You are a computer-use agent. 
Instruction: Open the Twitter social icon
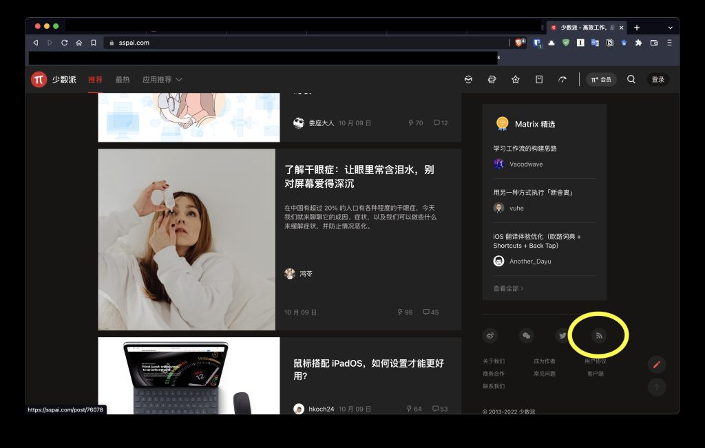[x=562, y=336]
